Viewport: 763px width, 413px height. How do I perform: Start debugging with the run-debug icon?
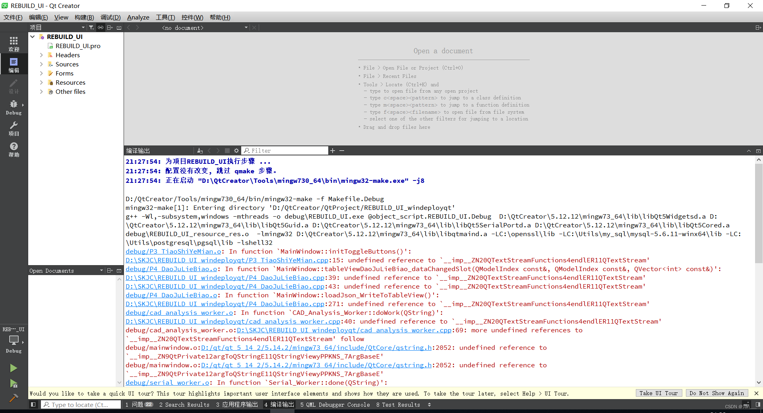point(14,383)
